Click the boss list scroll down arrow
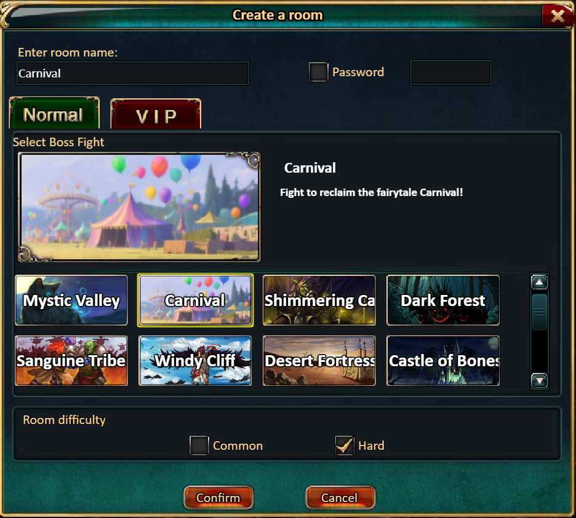 tap(539, 380)
